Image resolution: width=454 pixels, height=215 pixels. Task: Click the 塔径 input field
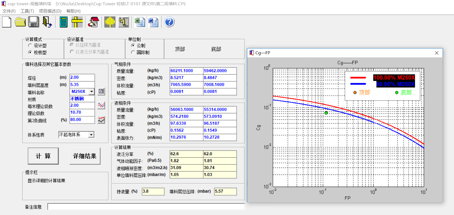click(82, 78)
